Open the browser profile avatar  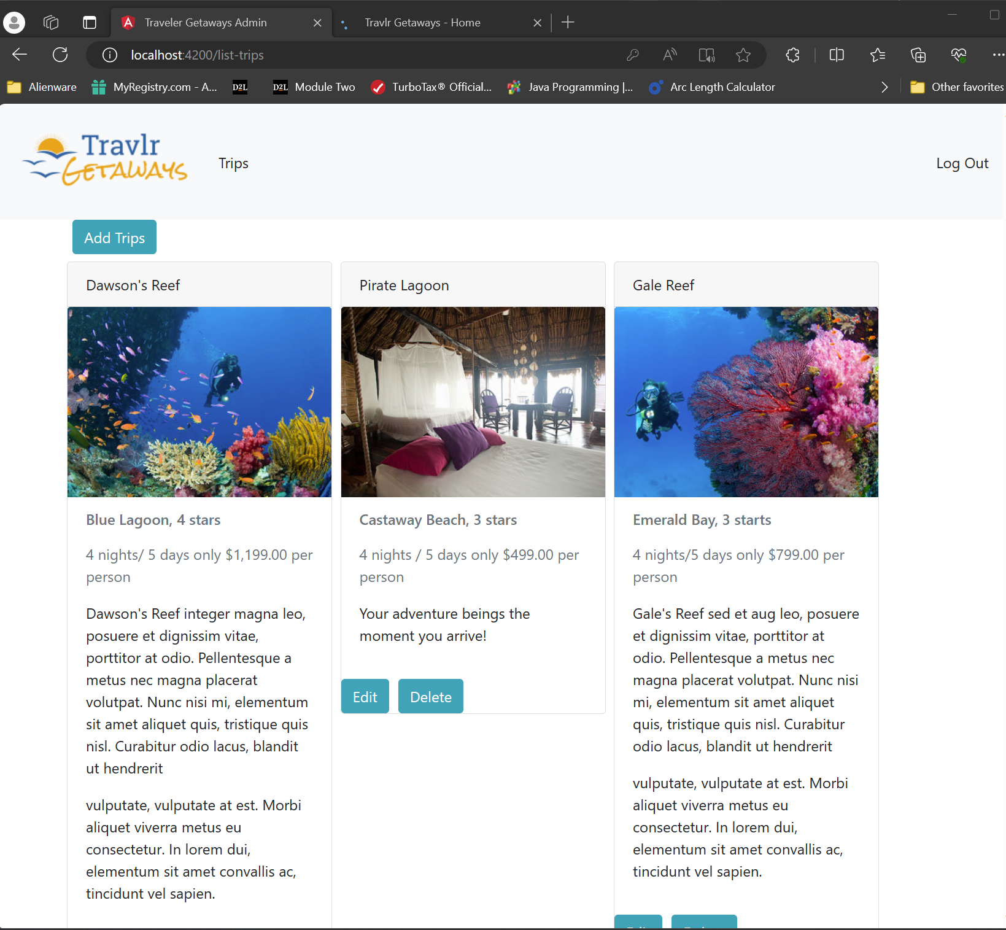coord(14,23)
